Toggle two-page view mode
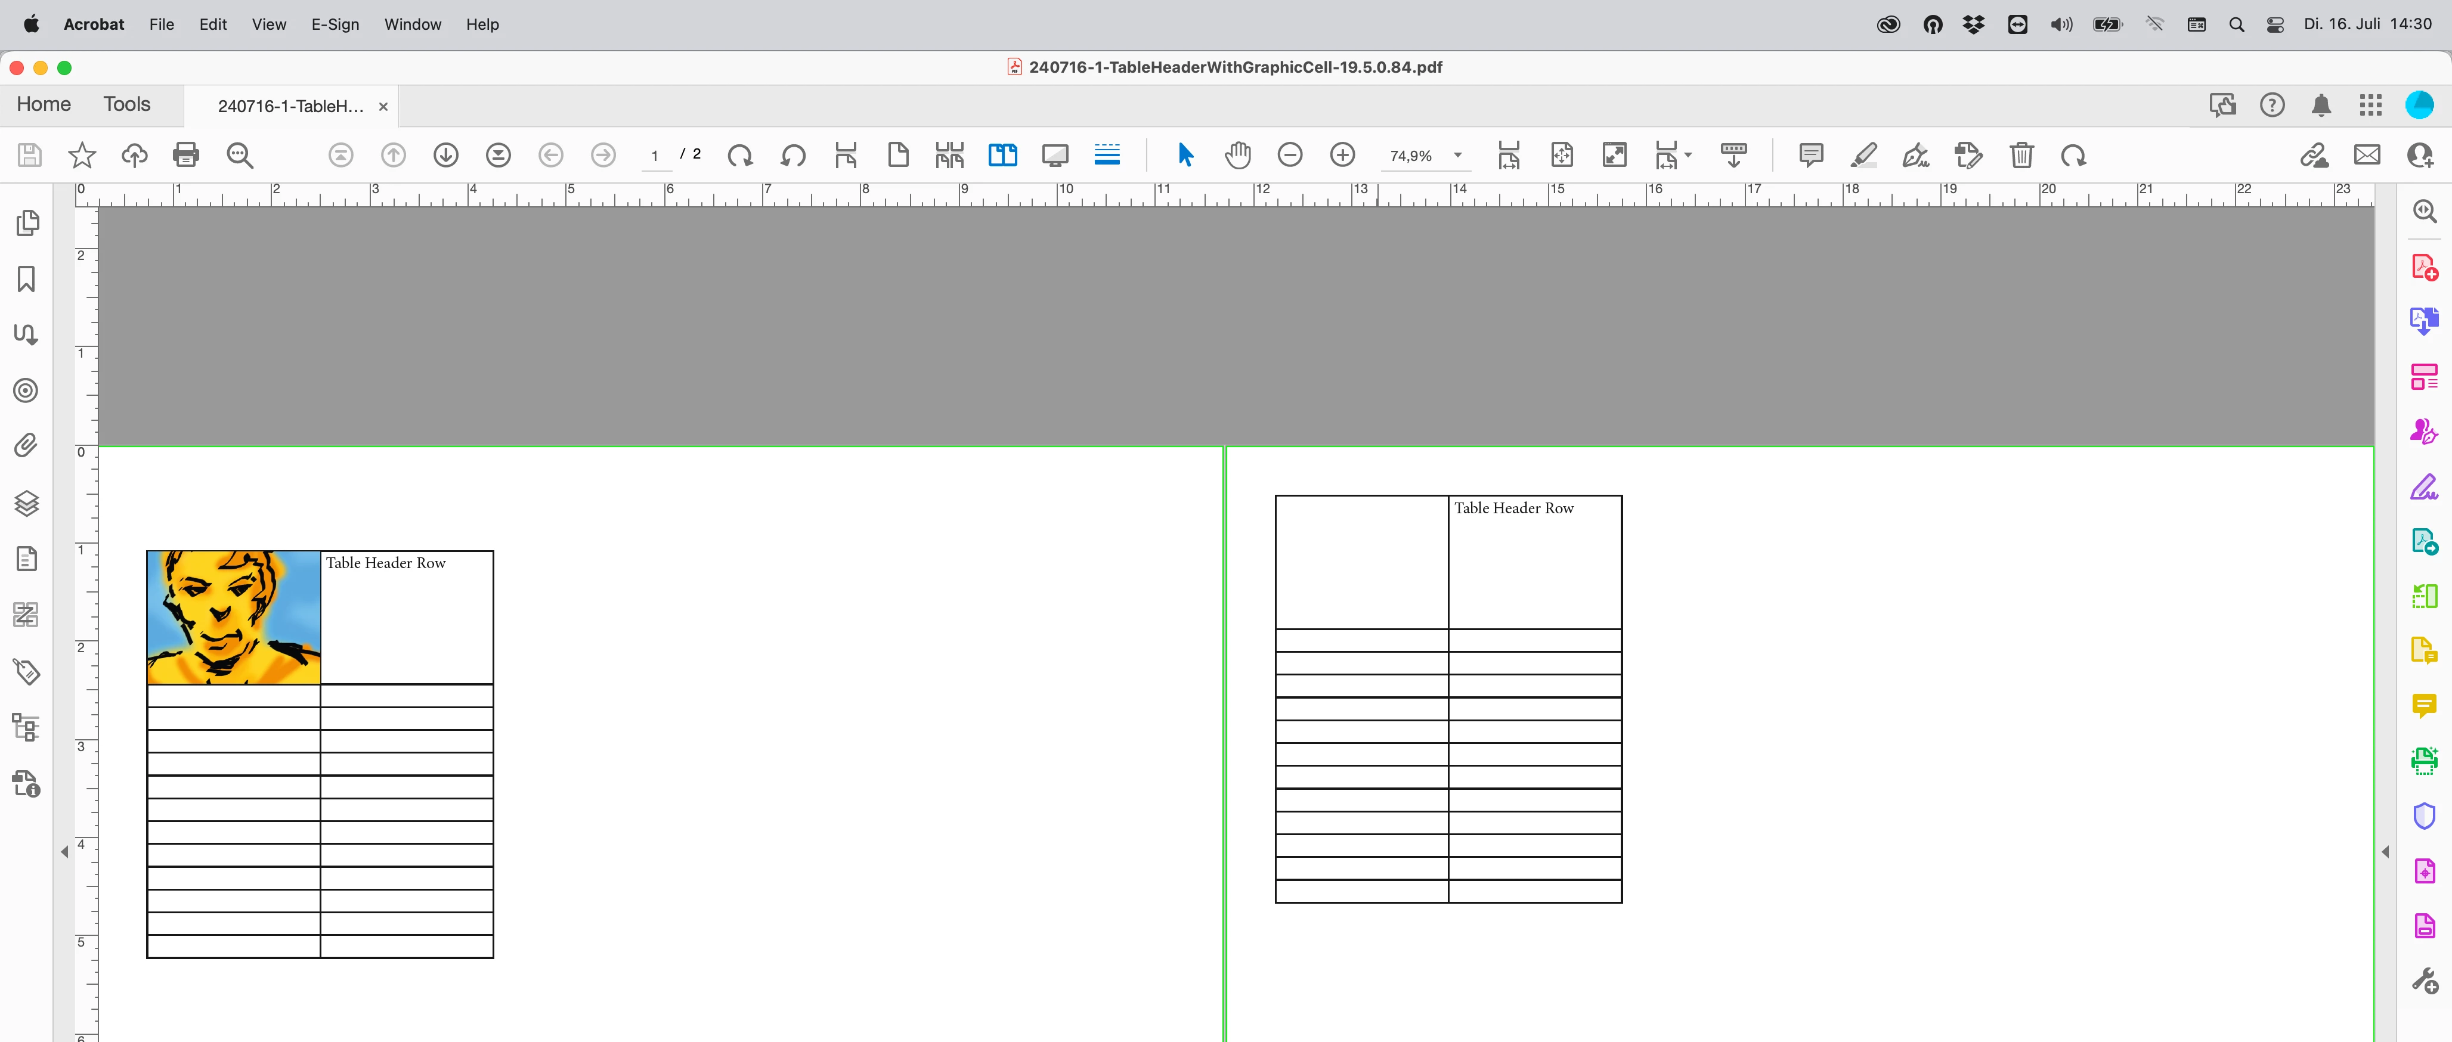 (1002, 155)
